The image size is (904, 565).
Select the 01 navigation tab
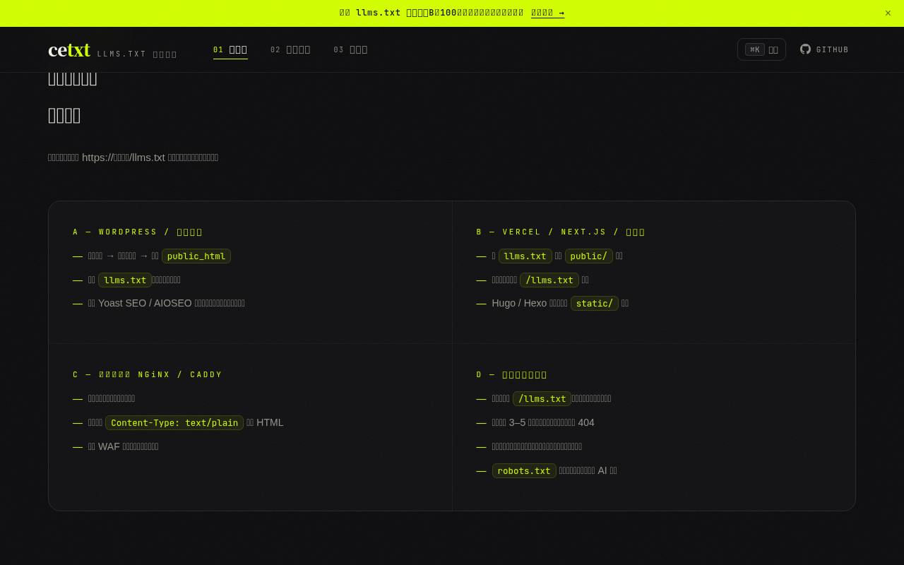[x=230, y=49]
